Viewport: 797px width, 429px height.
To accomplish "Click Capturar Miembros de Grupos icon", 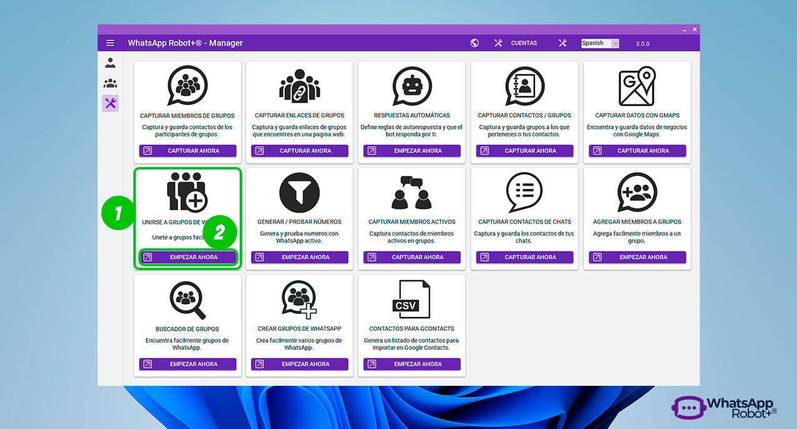I will tap(187, 86).
